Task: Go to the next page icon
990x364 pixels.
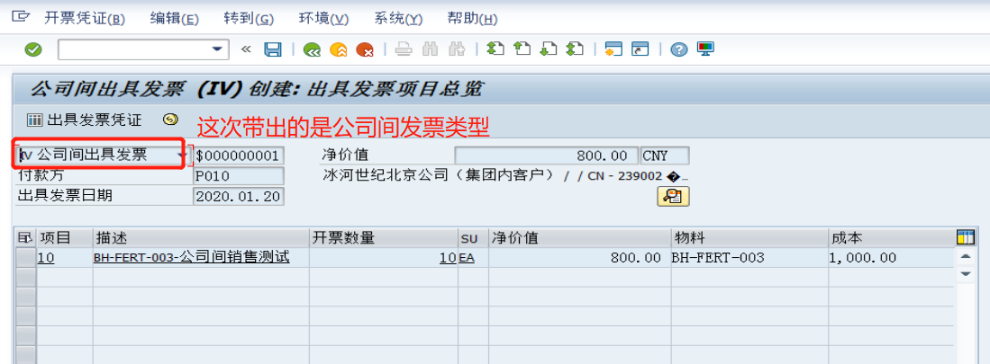Action: pyautogui.click(x=549, y=49)
